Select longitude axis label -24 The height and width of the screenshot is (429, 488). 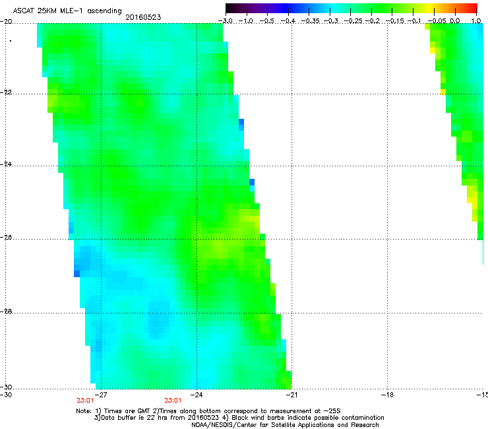(197, 395)
